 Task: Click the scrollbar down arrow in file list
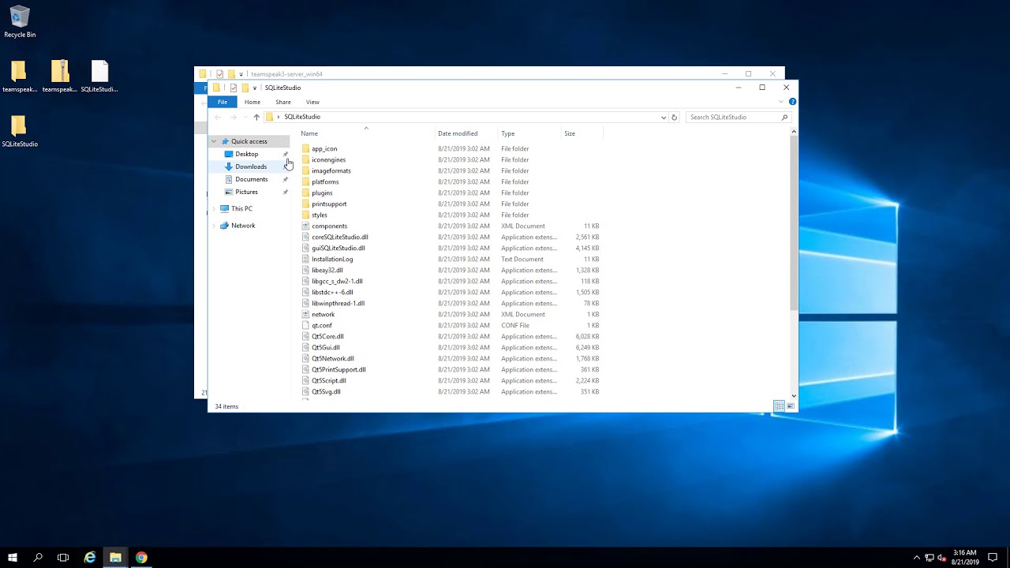click(794, 395)
